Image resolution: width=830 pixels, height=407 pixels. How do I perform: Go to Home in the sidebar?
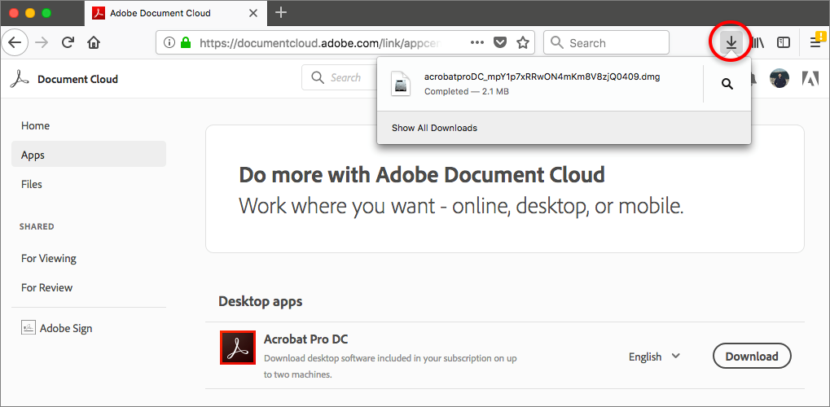(x=36, y=125)
